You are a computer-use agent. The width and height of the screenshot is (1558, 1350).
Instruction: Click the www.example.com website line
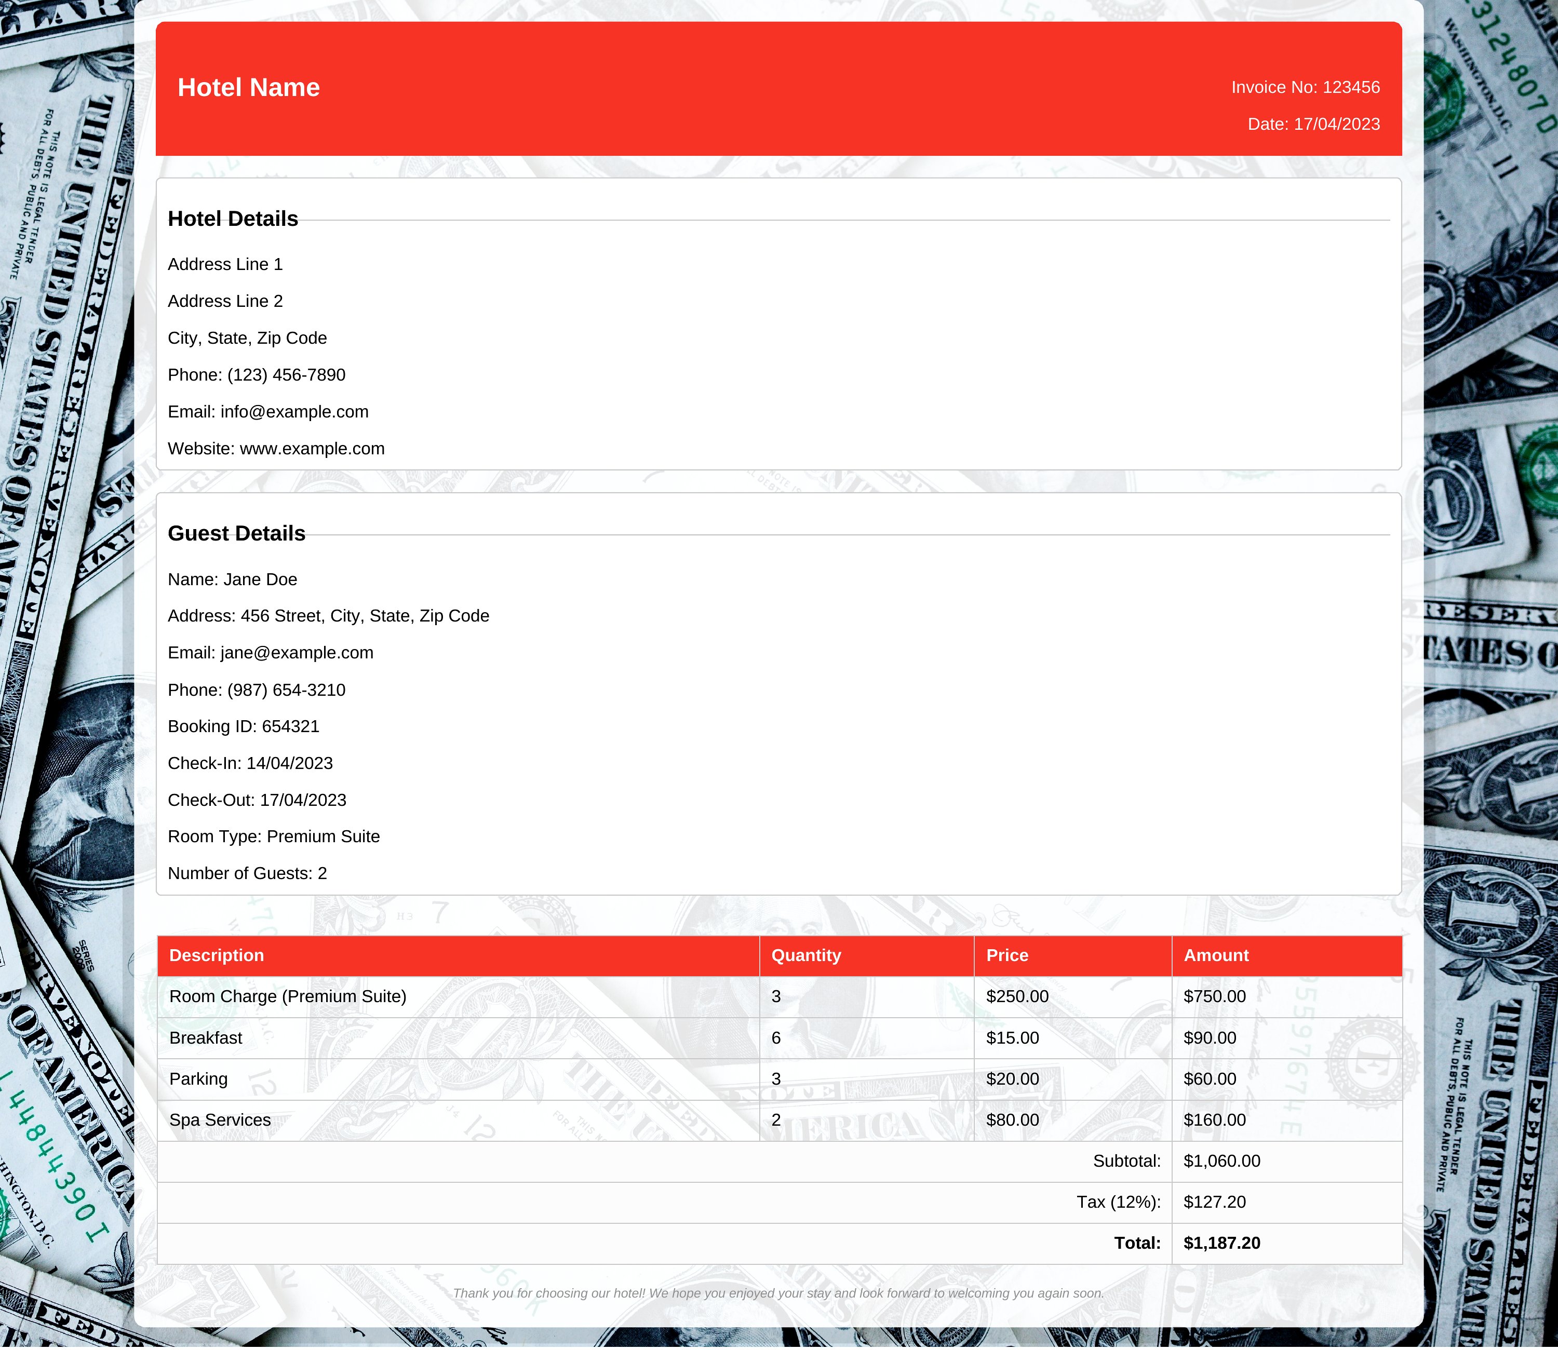coord(276,449)
